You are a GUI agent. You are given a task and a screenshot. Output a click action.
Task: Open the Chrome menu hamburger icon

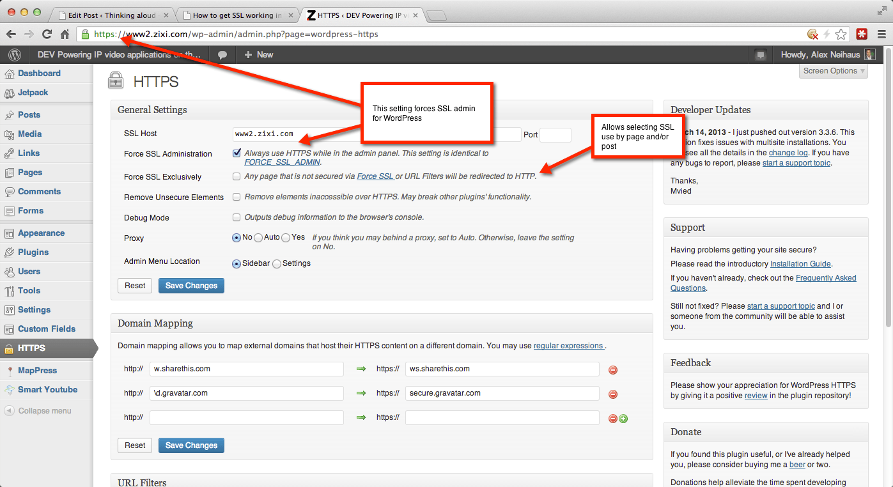click(x=881, y=35)
